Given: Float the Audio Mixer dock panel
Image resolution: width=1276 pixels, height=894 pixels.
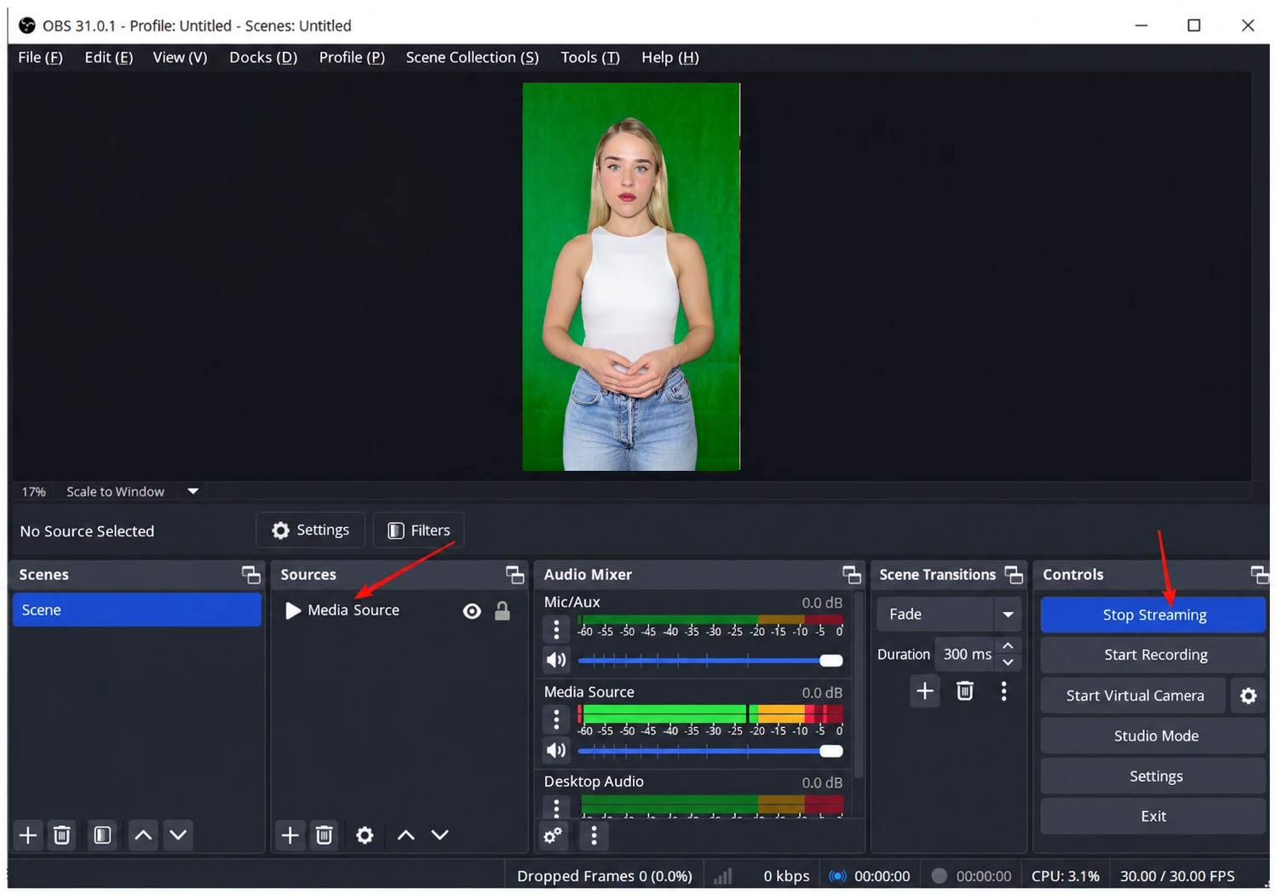Looking at the screenshot, I should tap(852, 575).
